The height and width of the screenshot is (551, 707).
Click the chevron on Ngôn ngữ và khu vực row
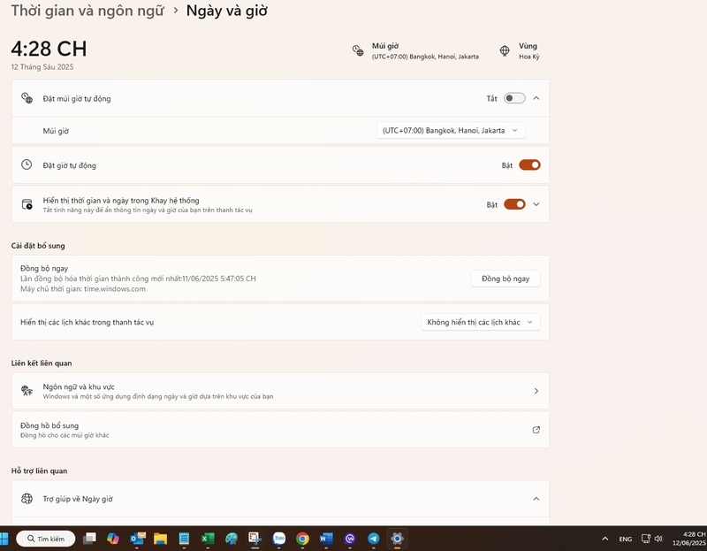coord(536,391)
